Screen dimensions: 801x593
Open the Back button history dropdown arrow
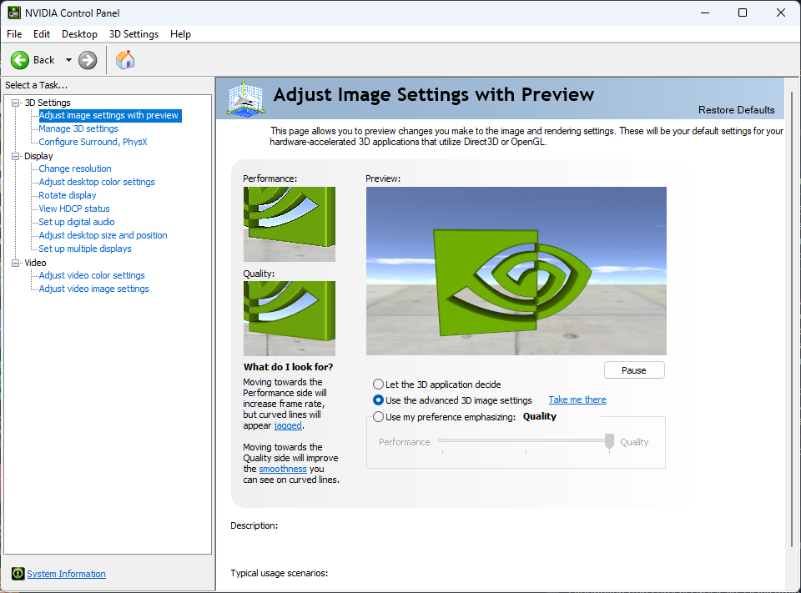[x=68, y=60]
